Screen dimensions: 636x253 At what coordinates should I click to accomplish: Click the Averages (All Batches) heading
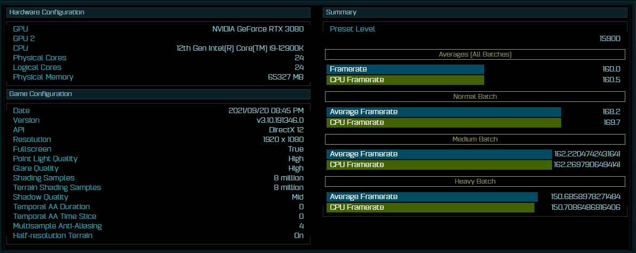click(475, 54)
